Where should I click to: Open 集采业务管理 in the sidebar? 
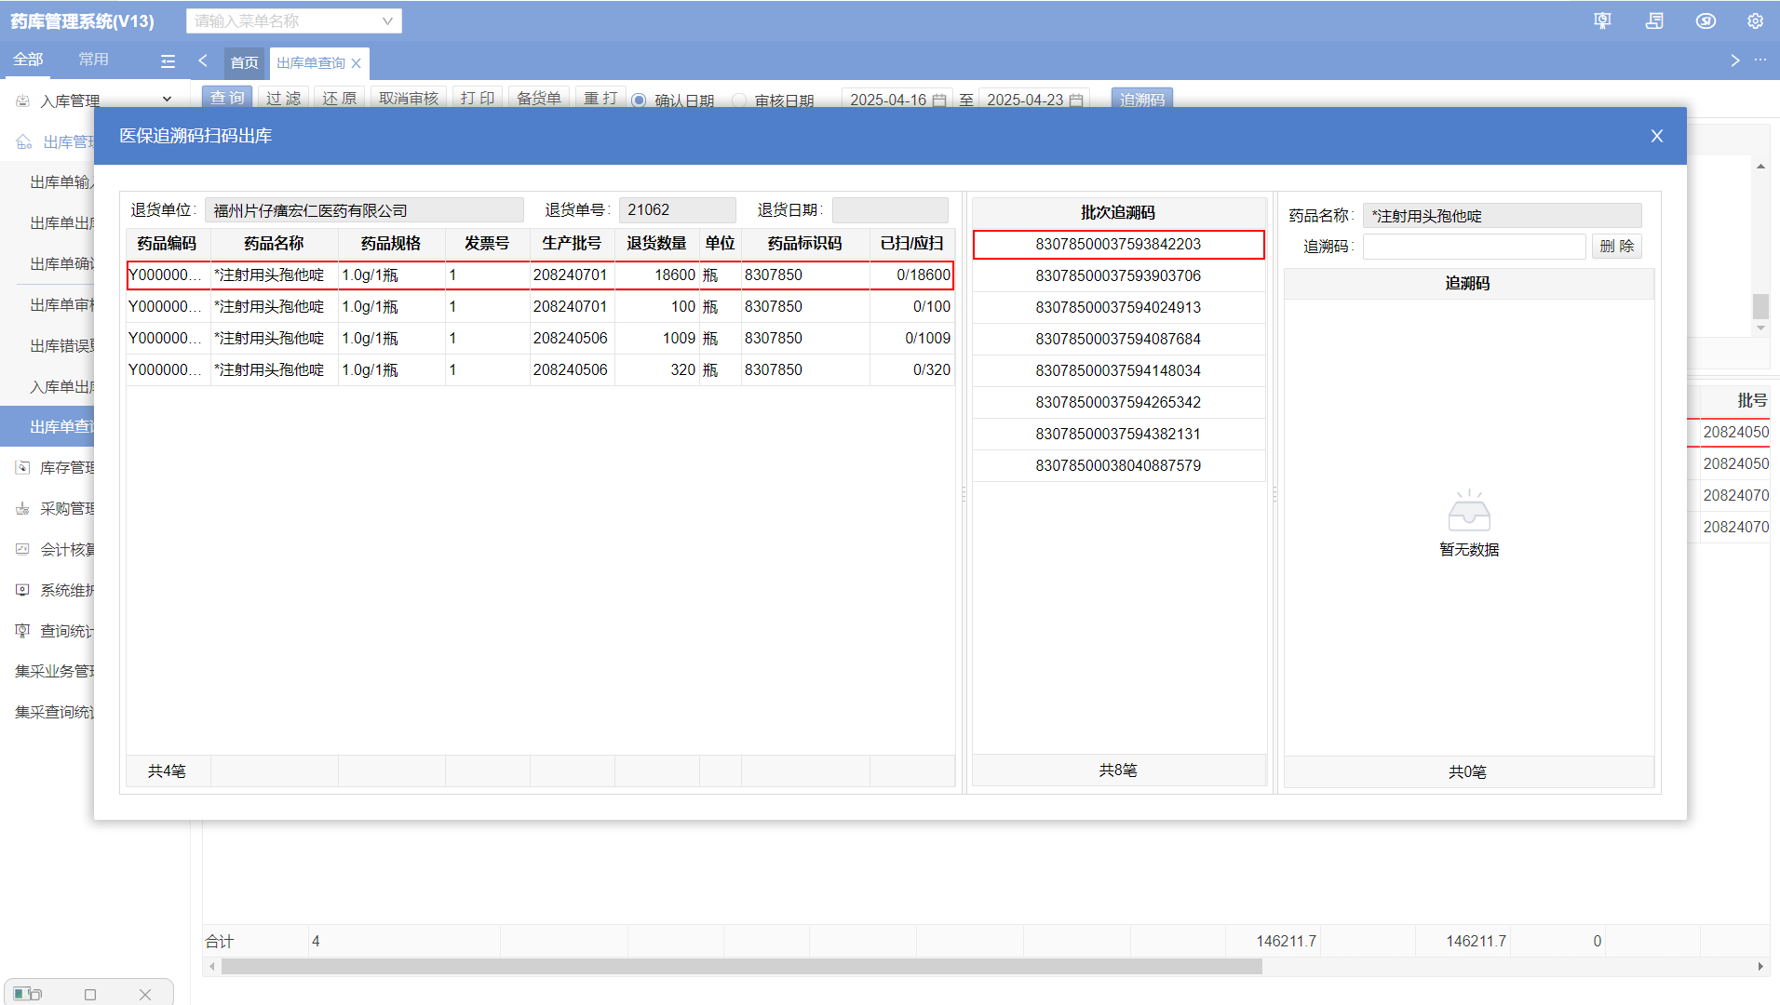click(55, 671)
